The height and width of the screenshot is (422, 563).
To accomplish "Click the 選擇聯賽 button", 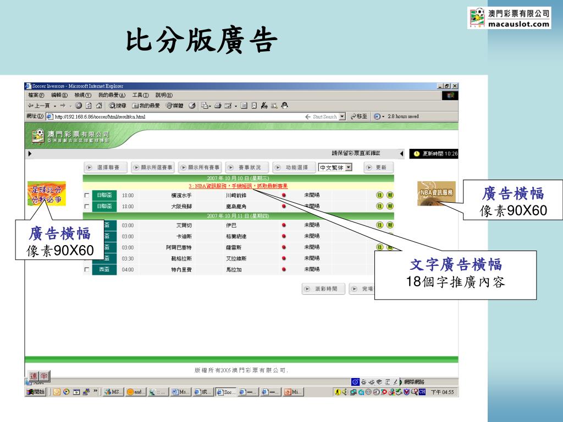I will 106,168.
